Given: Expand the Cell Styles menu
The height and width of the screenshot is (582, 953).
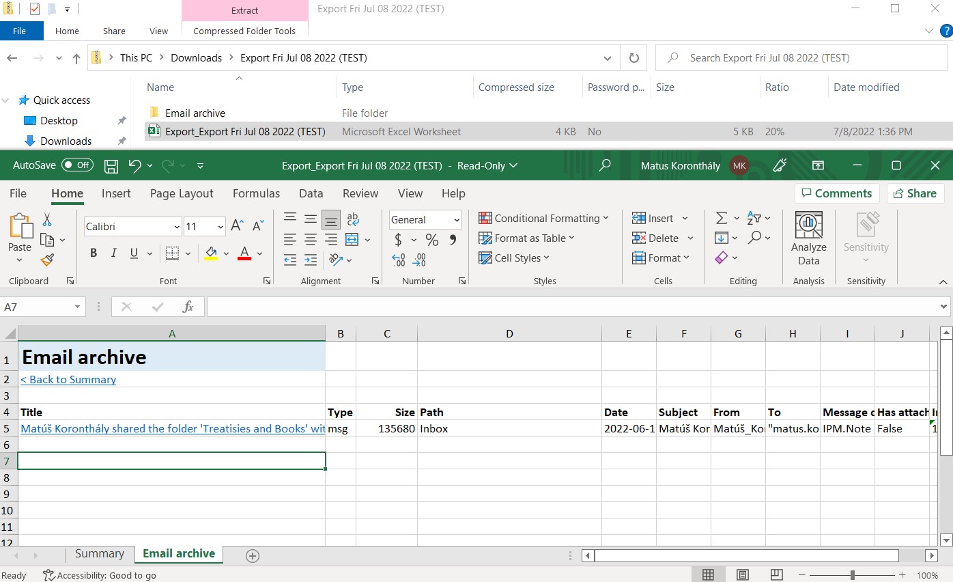Looking at the screenshot, I should (x=514, y=258).
